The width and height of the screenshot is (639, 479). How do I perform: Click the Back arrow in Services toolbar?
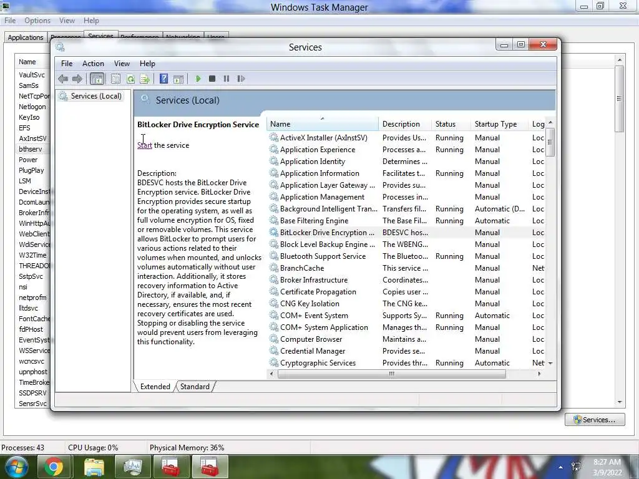(63, 79)
